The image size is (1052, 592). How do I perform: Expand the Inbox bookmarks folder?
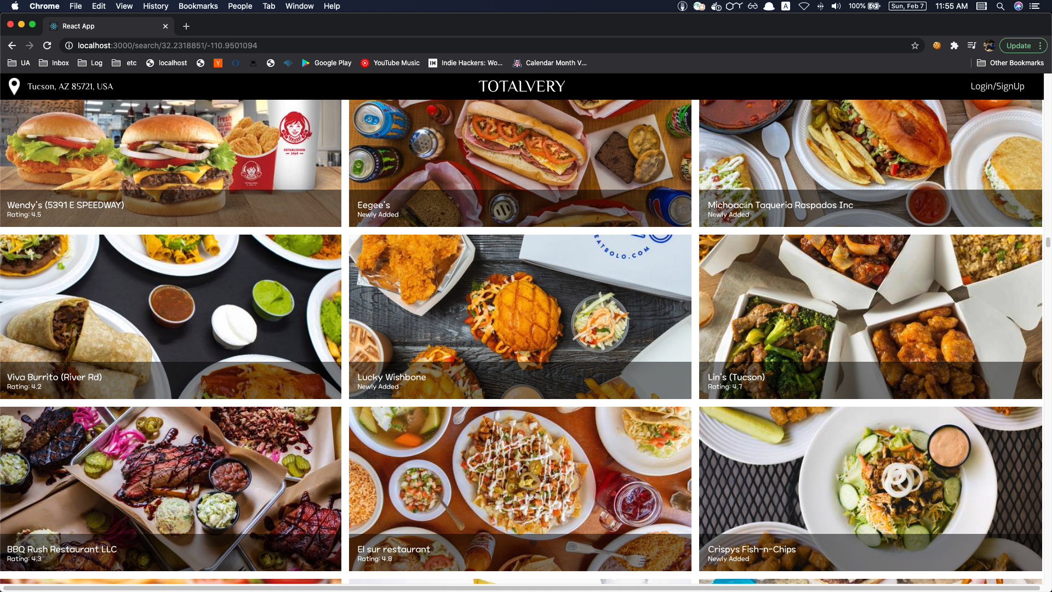click(54, 63)
